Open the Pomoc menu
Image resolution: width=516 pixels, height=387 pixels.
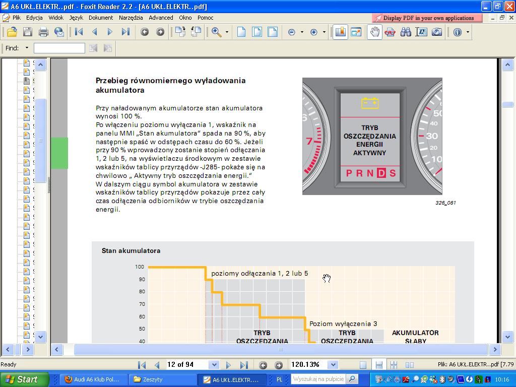coord(206,18)
